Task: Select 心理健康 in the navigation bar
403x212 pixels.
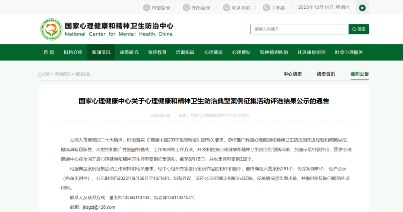Action: 214,52
